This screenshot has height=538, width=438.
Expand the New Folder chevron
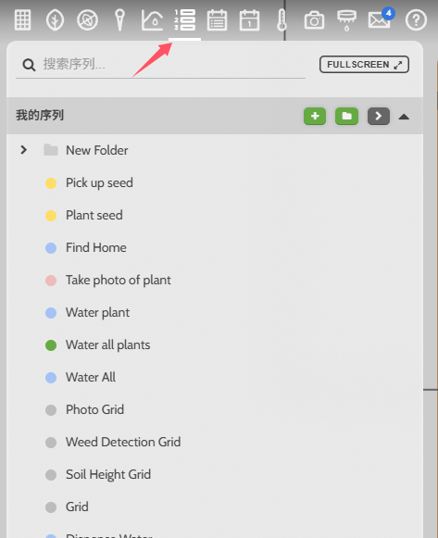tap(23, 150)
